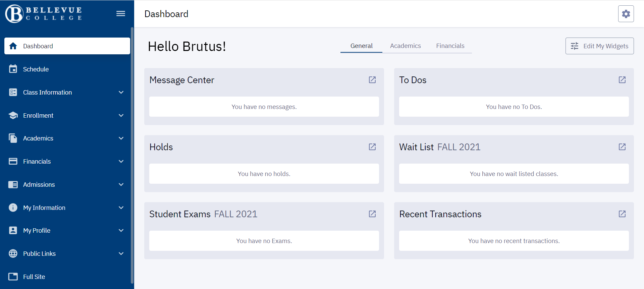Click the sidebar vertical scrollbar

click(132, 154)
